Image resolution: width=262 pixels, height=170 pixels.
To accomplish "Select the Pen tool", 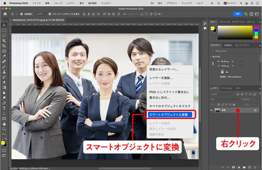I will click(x=4, y=103).
